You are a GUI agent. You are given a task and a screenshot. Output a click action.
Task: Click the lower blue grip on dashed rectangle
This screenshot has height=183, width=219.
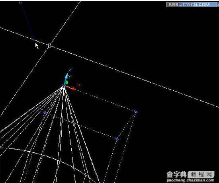(117, 139)
